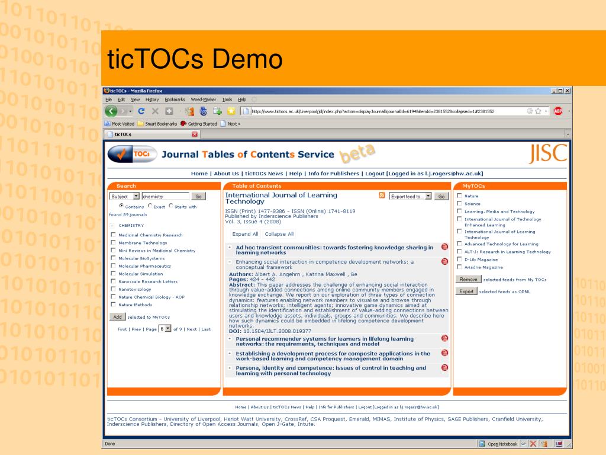Jump to Last page of results
Screen dimensions: 606x455
206,329
